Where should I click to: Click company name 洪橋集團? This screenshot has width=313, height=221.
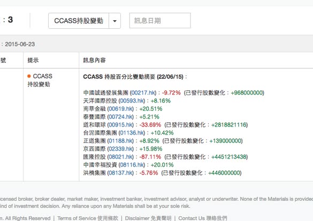point(94,173)
